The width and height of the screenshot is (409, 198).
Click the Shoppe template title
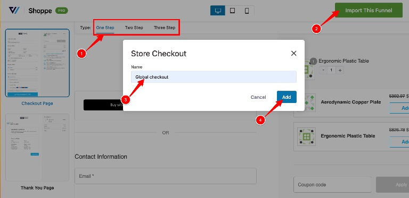[x=40, y=11]
